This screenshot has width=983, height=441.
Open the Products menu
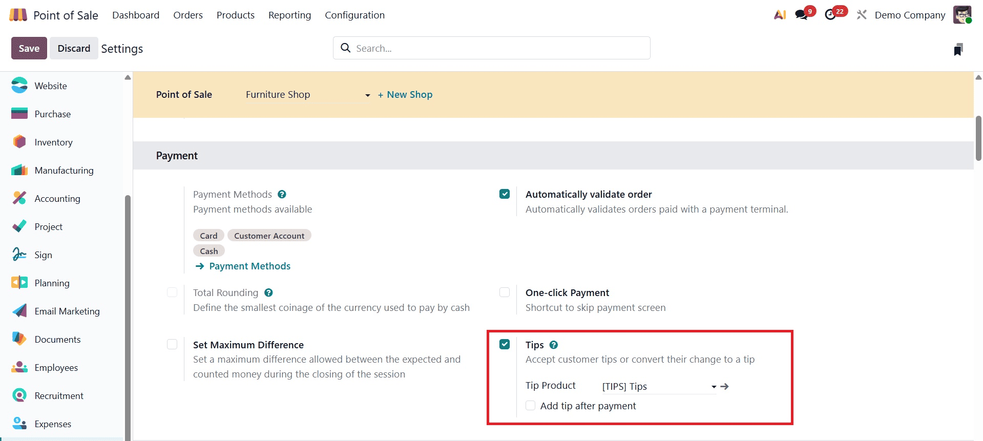[236, 15]
